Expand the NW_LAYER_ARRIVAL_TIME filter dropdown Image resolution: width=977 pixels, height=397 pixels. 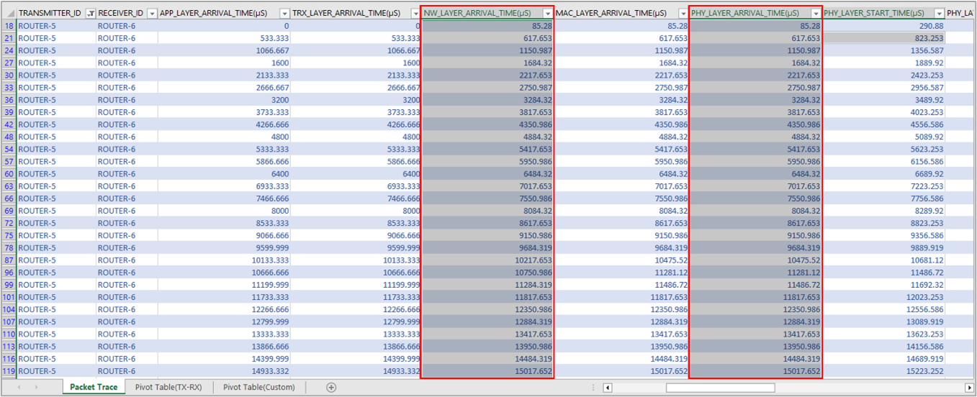click(x=548, y=14)
